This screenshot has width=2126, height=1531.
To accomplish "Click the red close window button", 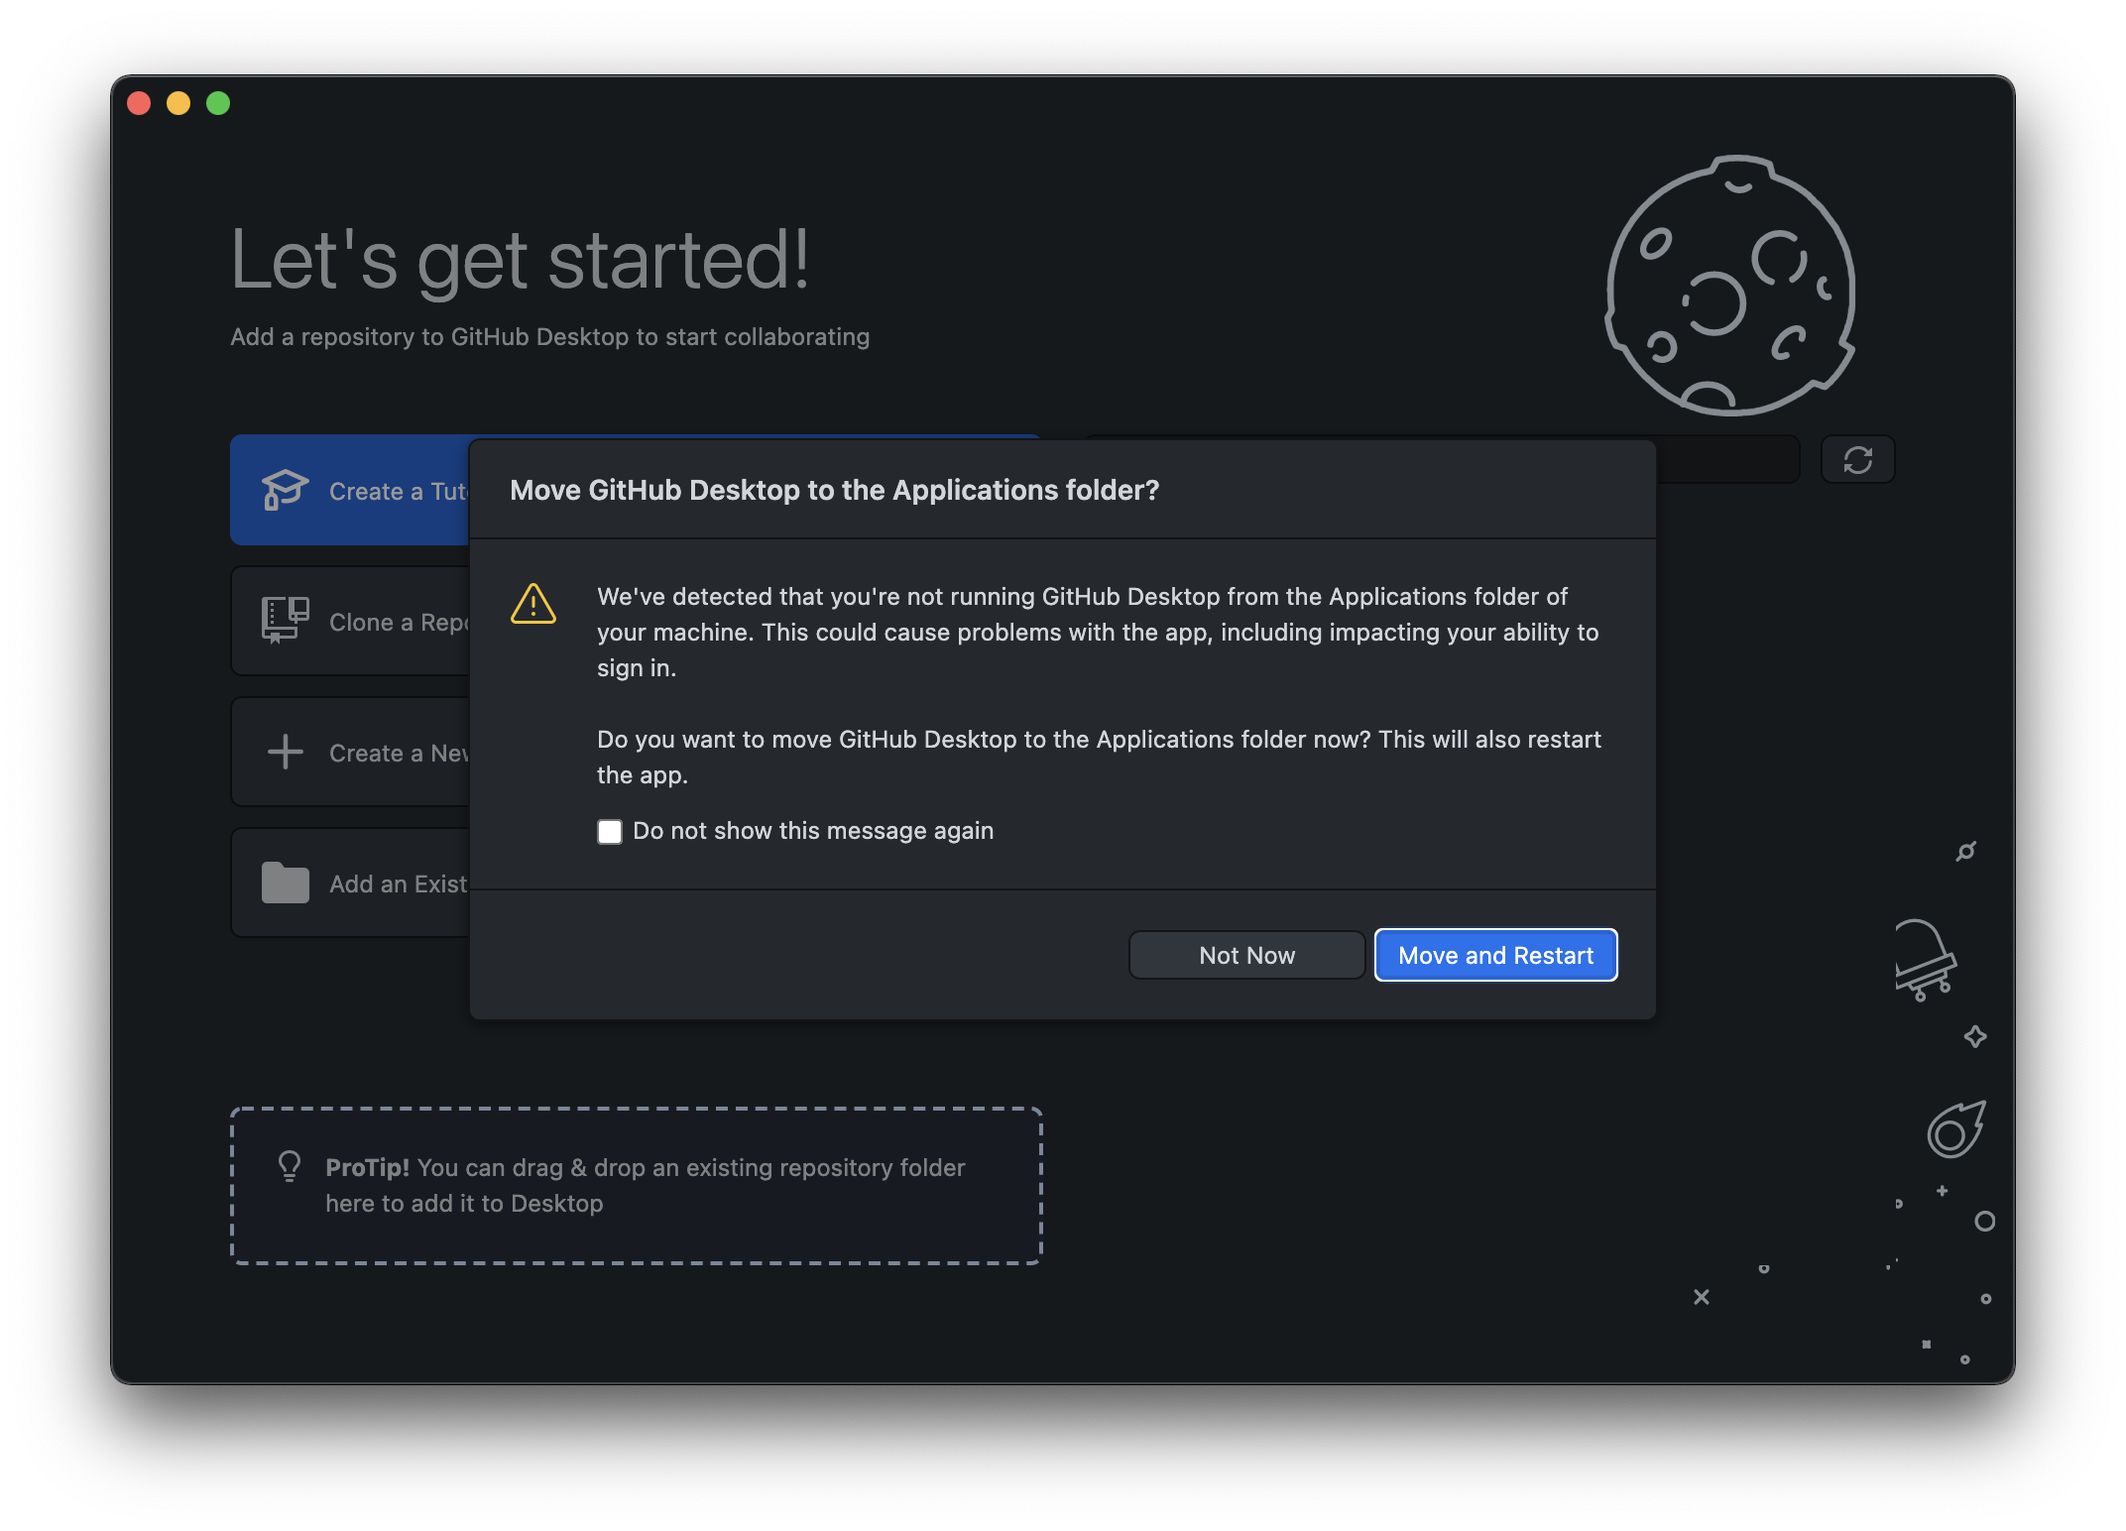I will pos(139,103).
